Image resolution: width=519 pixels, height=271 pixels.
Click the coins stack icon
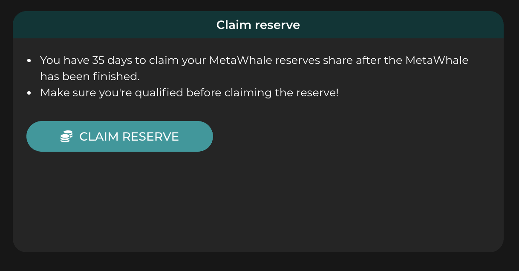(66, 136)
